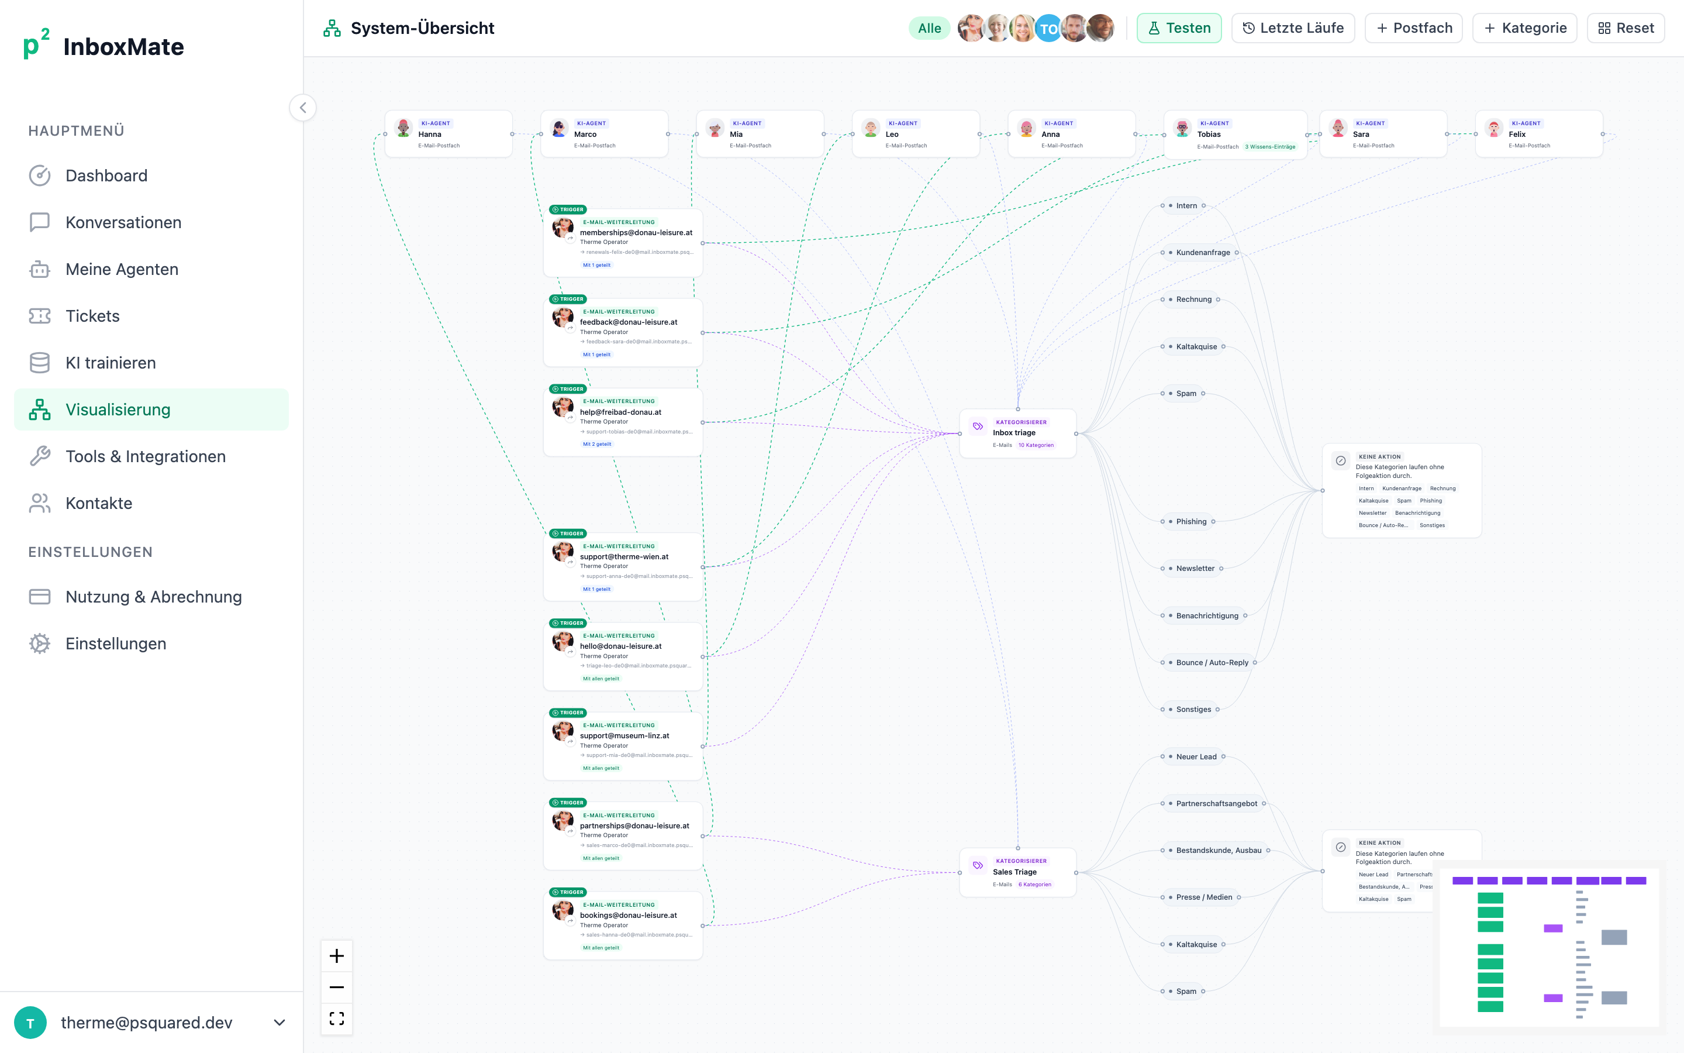Image resolution: width=1684 pixels, height=1053 pixels.
Task: Click the Einstellungen gear icon
Action: point(40,643)
